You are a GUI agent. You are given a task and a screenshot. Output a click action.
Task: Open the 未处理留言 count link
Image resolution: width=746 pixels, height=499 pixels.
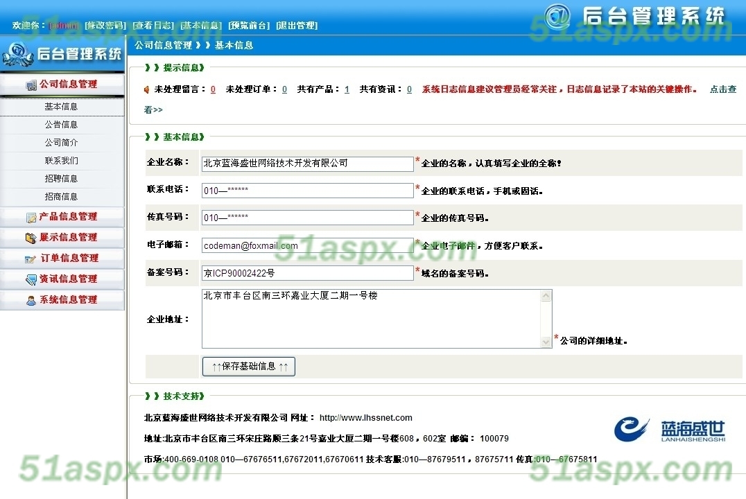click(x=213, y=89)
